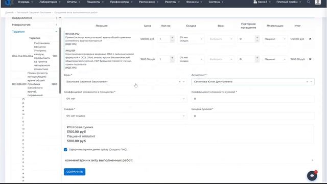Increase quantity for B01.026.002 row
Screen dimensions: 327x184
pos(172,37)
